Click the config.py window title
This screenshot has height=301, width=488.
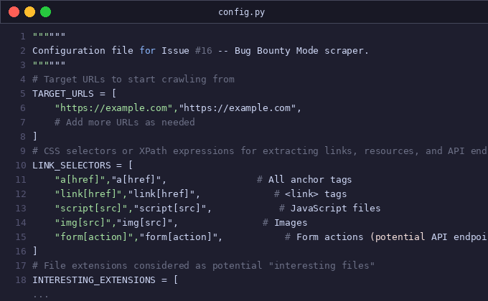tap(242, 12)
